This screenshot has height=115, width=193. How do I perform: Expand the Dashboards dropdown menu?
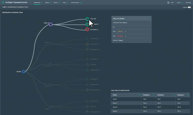pos(38,3)
